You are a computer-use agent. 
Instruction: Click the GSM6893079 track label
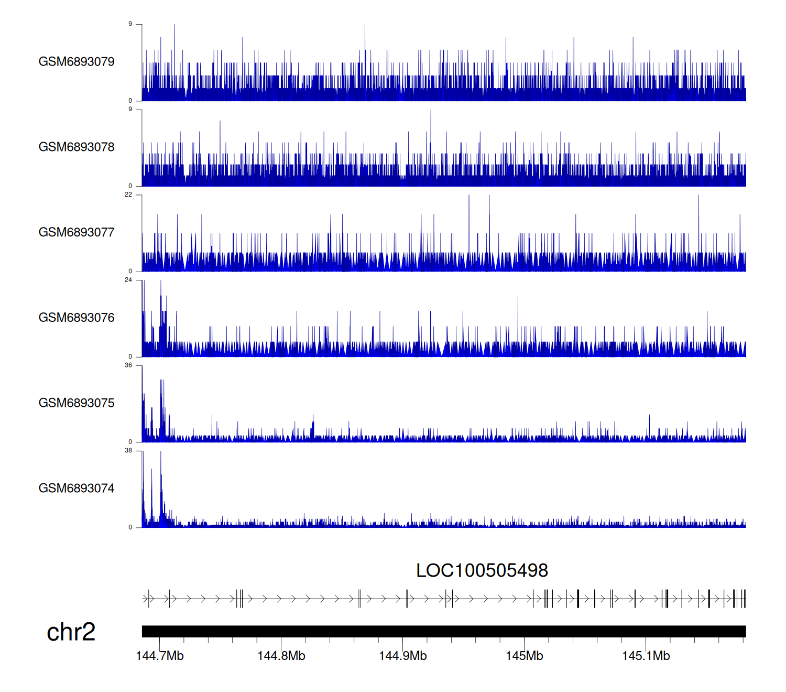(77, 62)
